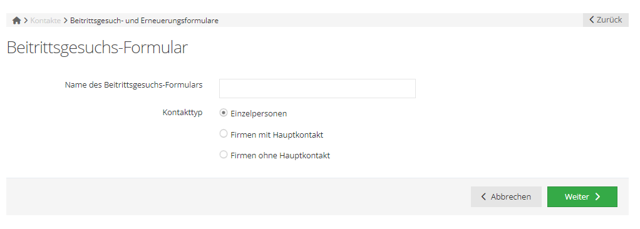Click the left arrow icon inside Abbrechen

click(x=483, y=197)
